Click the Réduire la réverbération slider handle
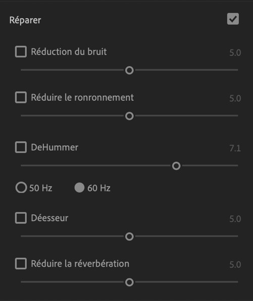 [129, 282]
